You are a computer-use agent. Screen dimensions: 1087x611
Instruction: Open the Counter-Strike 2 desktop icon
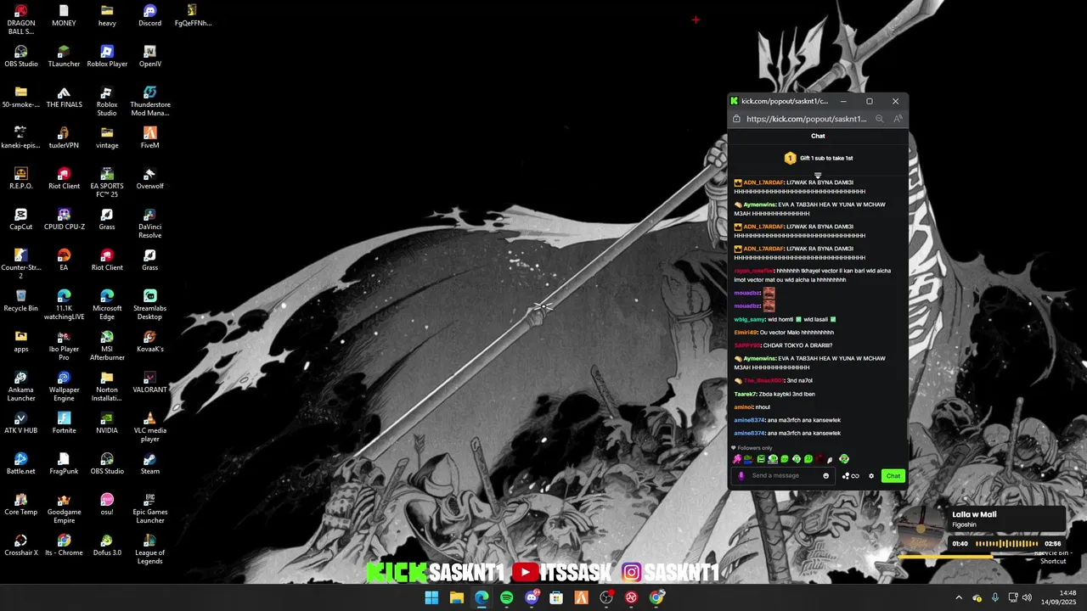pos(21,264)
